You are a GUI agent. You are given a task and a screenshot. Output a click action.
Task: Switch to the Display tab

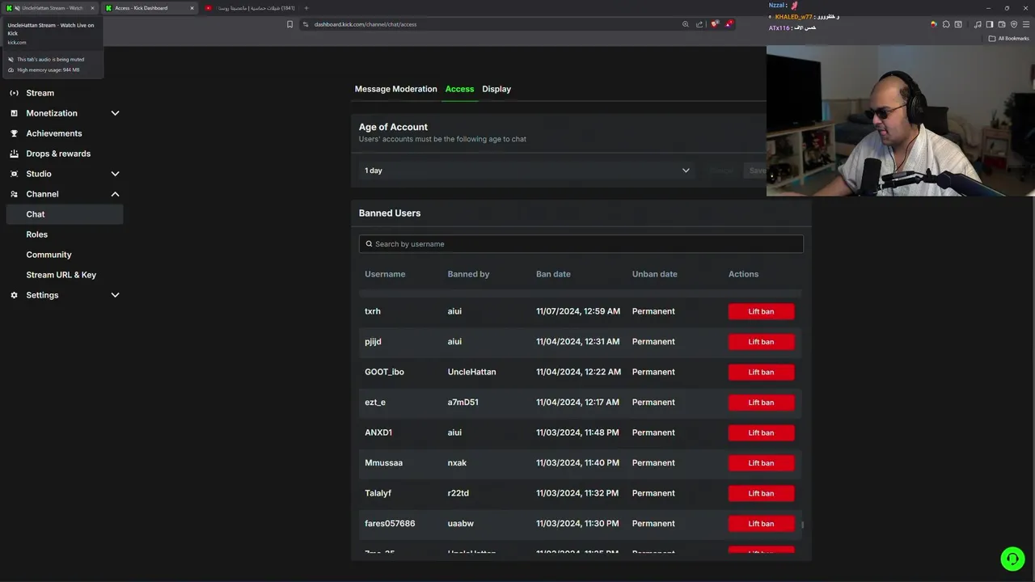[x=496, y=89]
